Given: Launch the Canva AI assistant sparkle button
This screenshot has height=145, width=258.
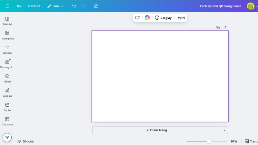Looking at the screenshot, I should pos(7,138).
